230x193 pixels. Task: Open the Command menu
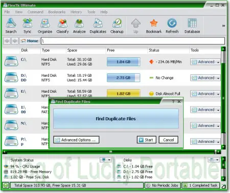35,12
